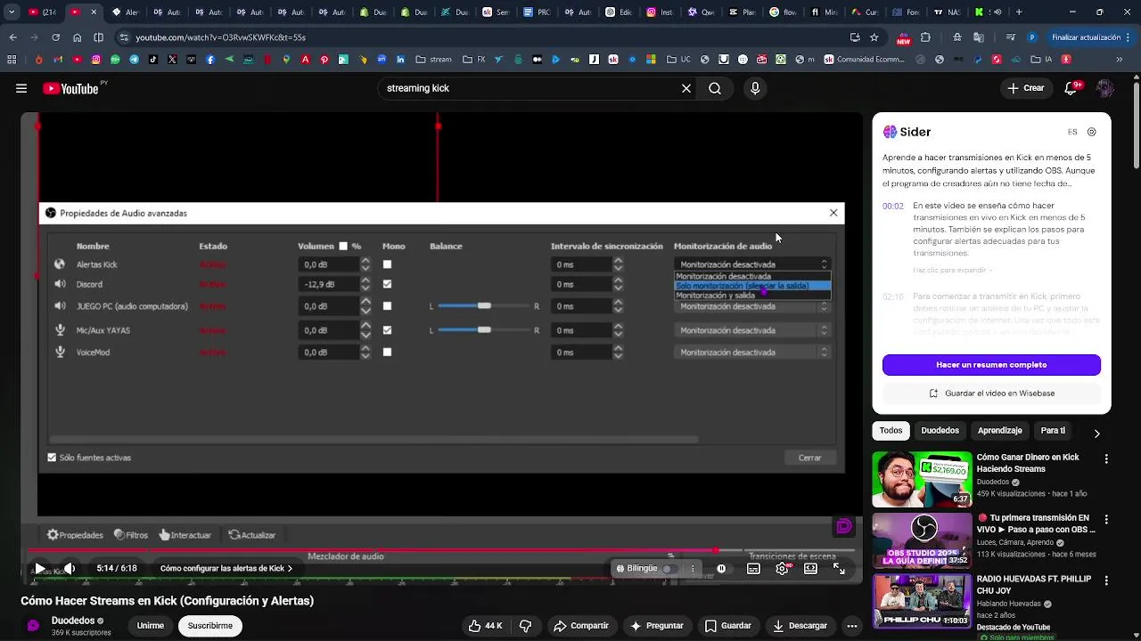
Task: Click the Unirme button
Action: [x=150, y=626]
